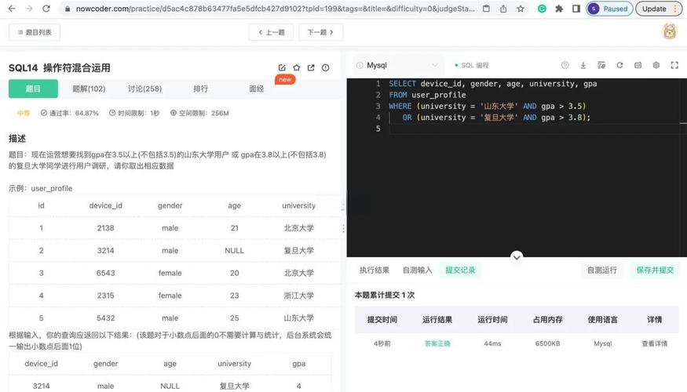Screen dimensions: 687x392
Task: Click the new badge near 面经
Action: 285,80
